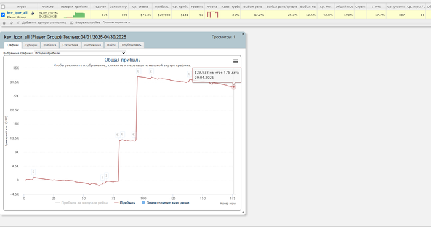Screen dimensions: 431x227
Task: Click the win marker near game 107
Action: tap(151, 71)
